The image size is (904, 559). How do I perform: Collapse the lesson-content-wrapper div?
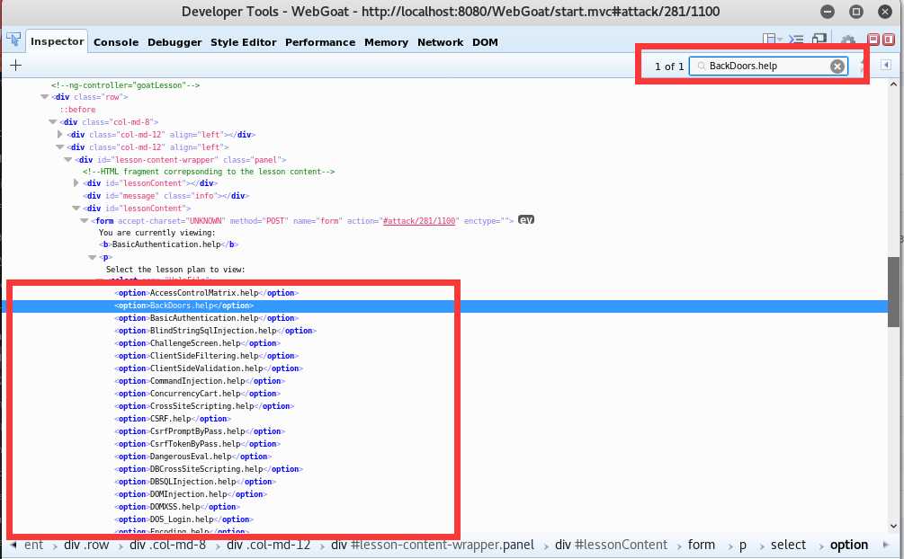coord(68,160)
